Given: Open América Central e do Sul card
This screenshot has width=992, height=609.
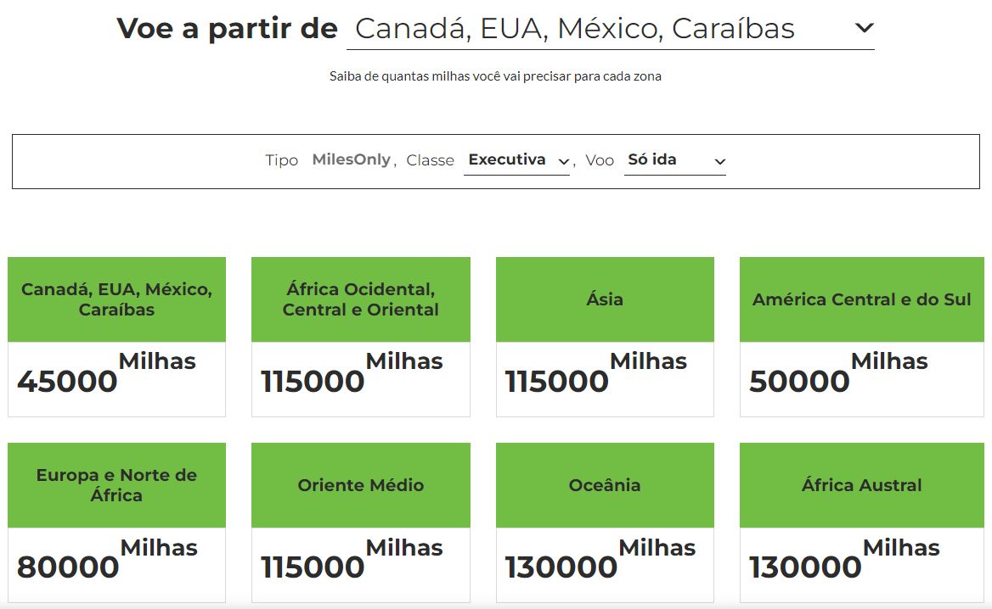Looking at the screenshot, I should (862, 337).
